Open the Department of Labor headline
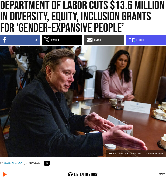Viewport: 166px width, 178px height. tap(82, 16)
